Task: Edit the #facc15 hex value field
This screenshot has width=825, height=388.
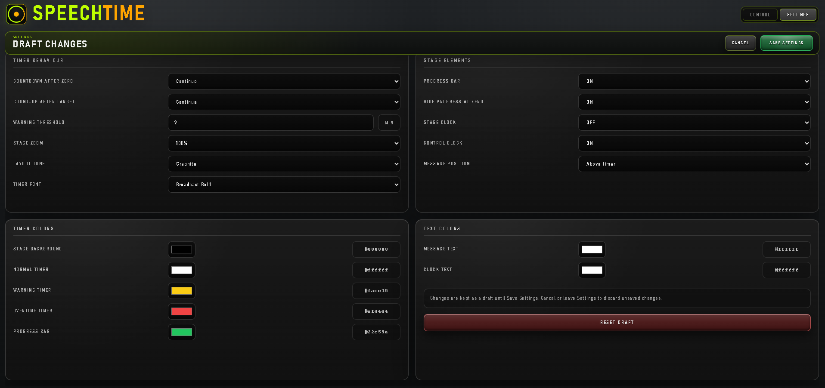Action: [x=376, y=291]
